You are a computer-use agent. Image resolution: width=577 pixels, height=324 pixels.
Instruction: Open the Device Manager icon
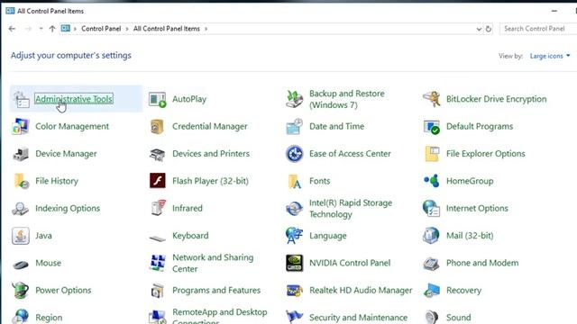click(21, 154)
